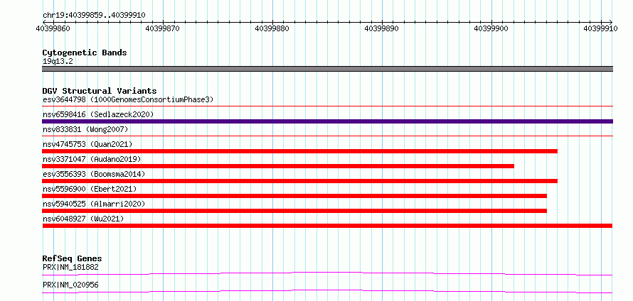Open variant nsv5596900 (Ebert2021) label
This screenshot has width=633, height=301.
[90, 189]
